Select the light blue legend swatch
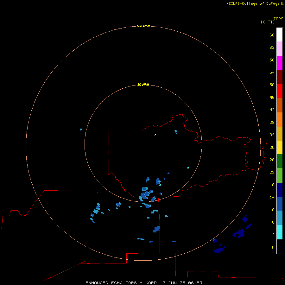 280,218
